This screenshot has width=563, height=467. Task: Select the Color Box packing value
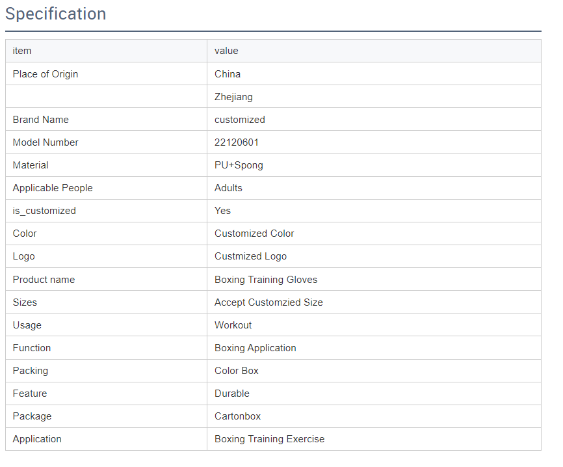coord(237,371)
